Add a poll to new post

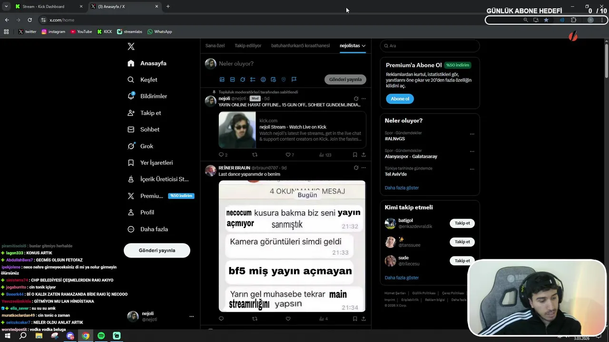pyautogui.click(x=253, y=79)
